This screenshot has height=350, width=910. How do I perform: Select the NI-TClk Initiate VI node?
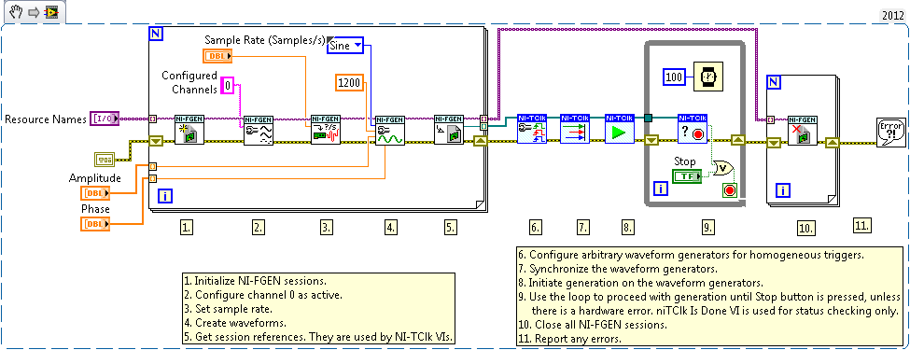tap(619, 130)
